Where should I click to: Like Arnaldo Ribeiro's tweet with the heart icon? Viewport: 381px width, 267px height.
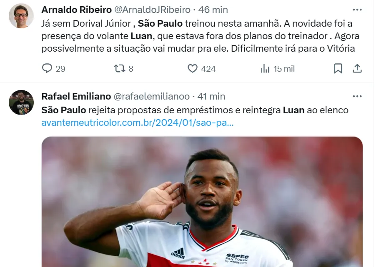pos(193,68)
